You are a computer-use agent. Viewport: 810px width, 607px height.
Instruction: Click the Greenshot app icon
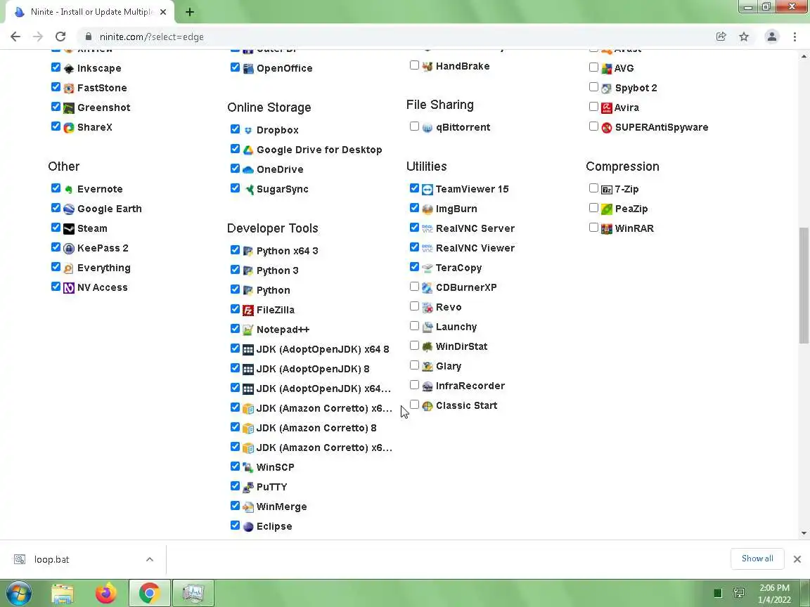69,108
